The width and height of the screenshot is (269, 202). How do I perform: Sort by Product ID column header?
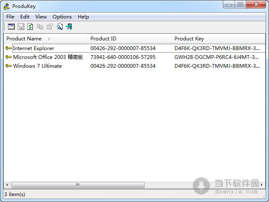tap(129, 38)
